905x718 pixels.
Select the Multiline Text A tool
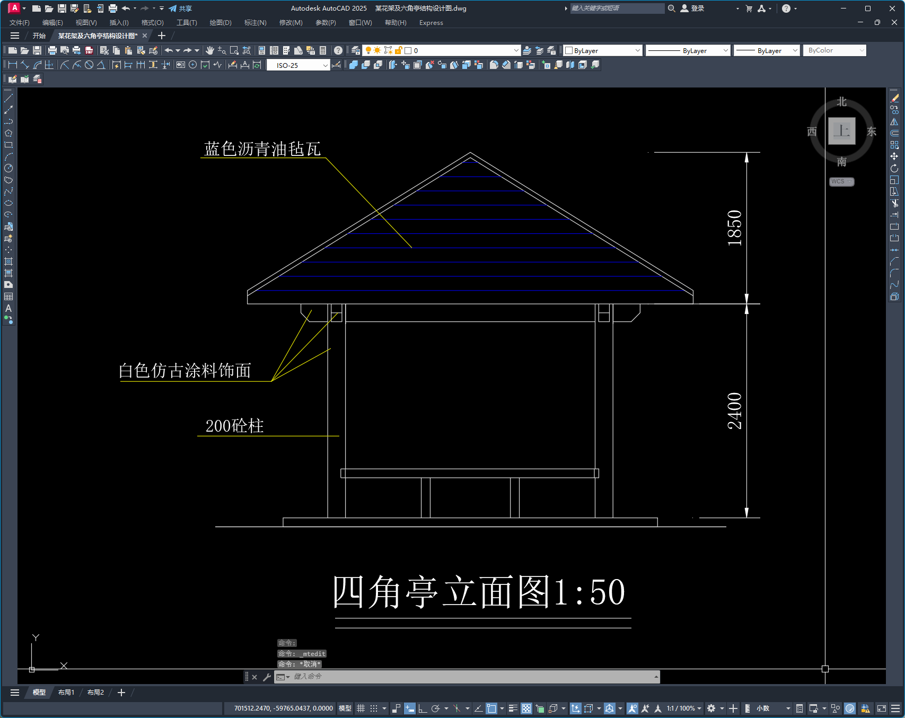[x=8, y=308]
